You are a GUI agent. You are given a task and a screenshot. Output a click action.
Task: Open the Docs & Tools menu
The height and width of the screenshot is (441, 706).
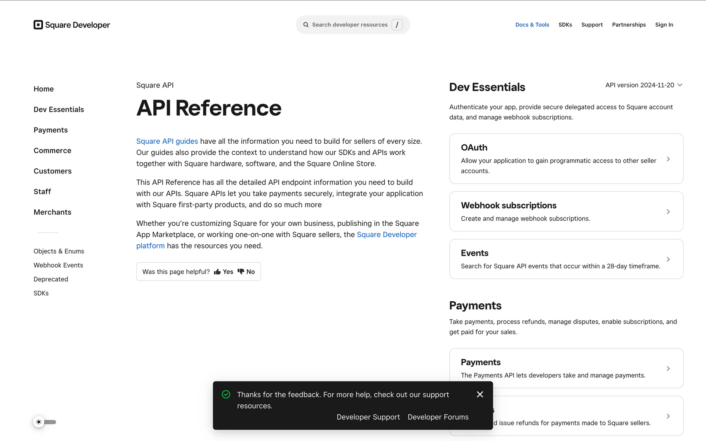pyautogui.click(x=532, y=25)
